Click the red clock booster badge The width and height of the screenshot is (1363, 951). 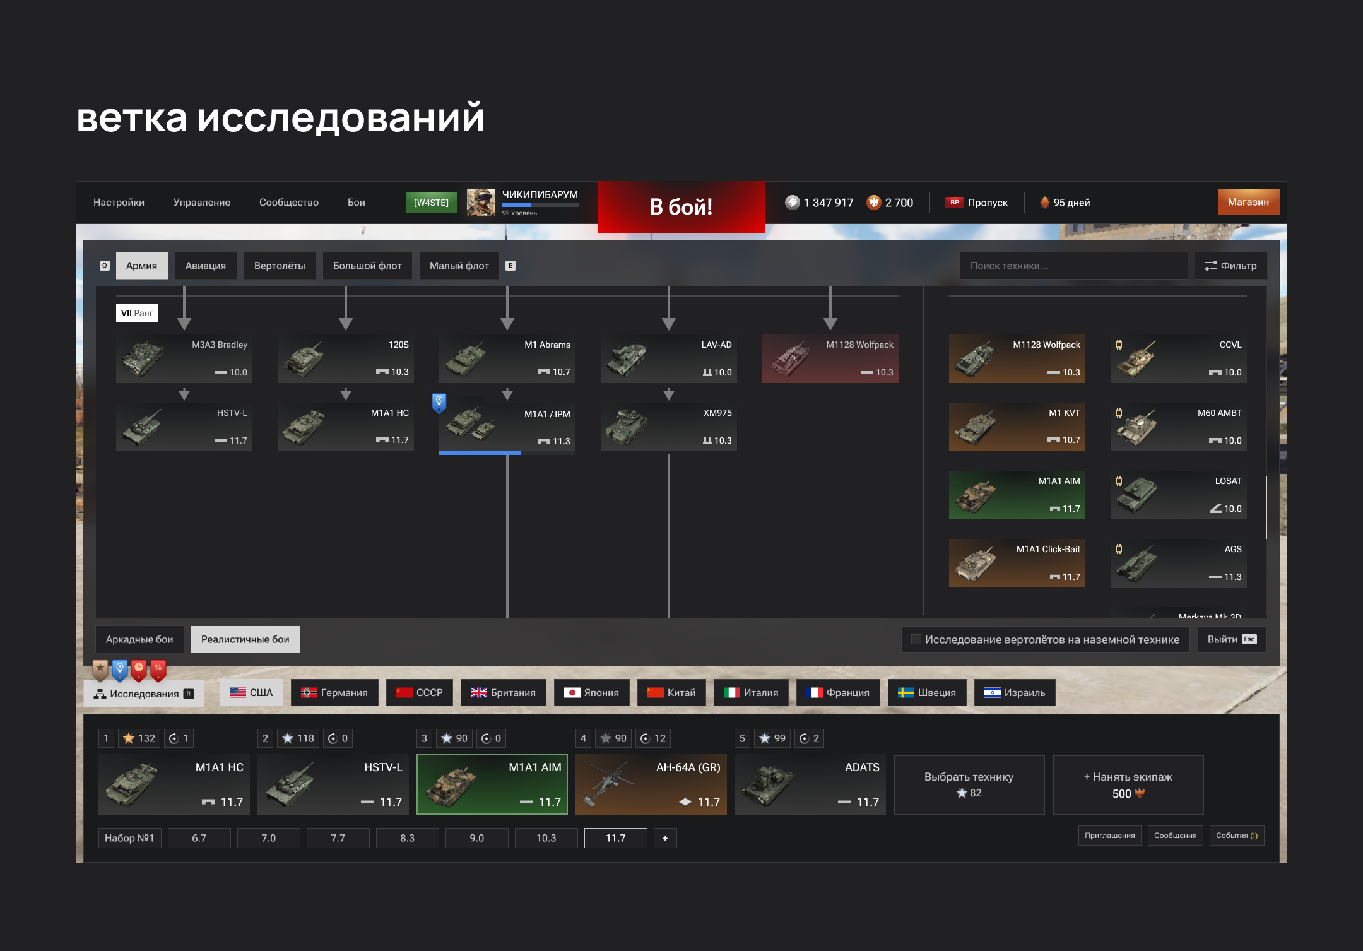click(139, 670)
